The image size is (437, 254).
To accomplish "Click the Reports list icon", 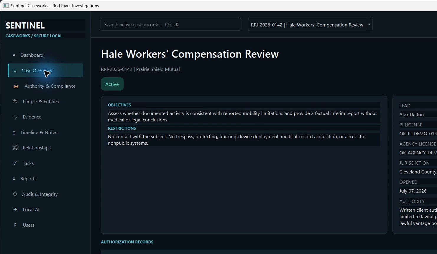I will click(14, 178).
